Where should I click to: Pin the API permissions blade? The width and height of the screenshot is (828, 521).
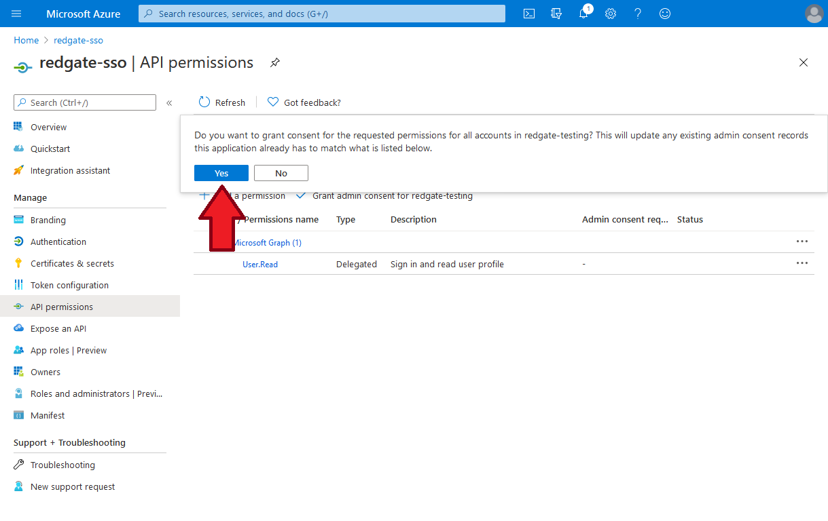[274, 62]
